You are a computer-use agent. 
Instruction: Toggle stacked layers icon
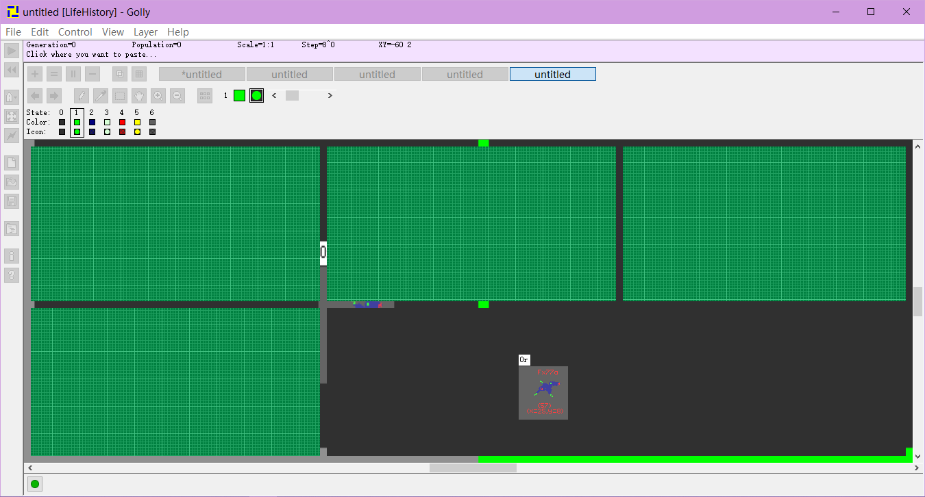point(120,74)
